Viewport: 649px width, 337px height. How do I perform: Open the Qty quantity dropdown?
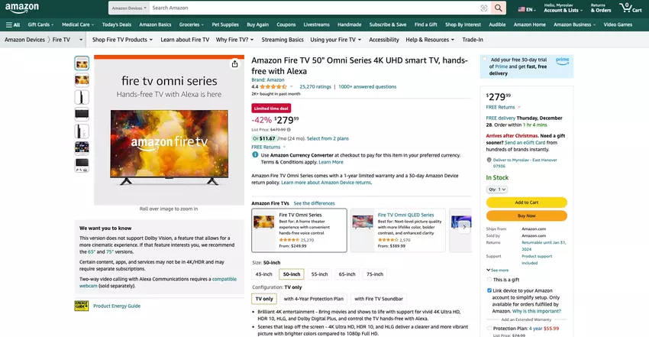click(497, 189)
